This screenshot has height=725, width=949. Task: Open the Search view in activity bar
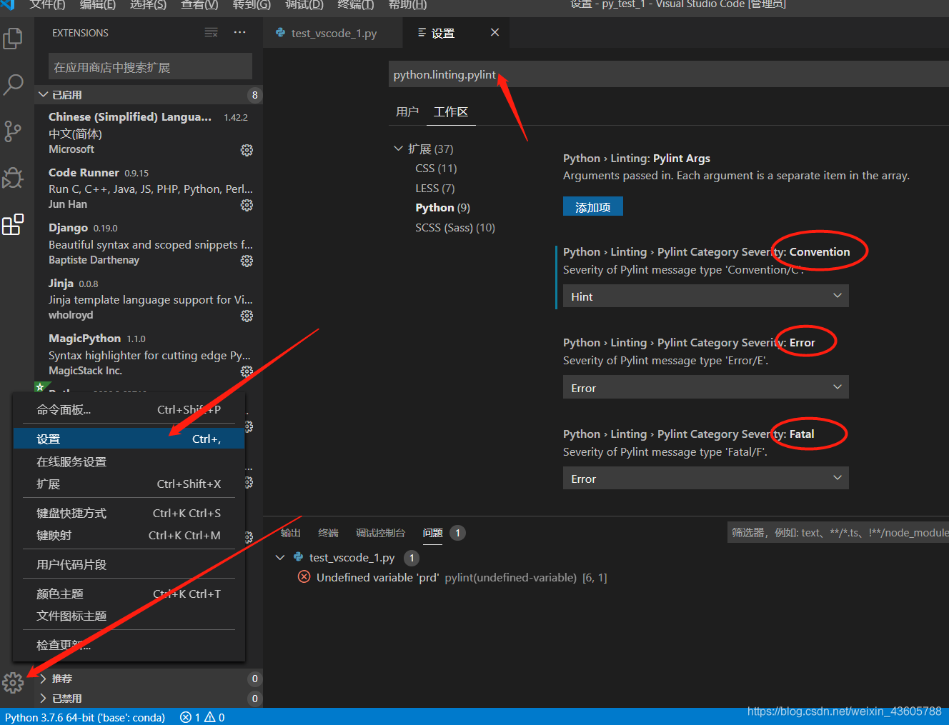tap(13, 85)
